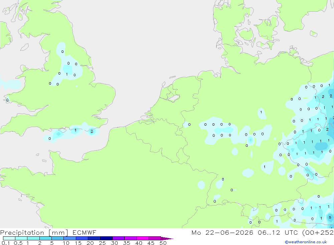This screenshot has height=245, width=334.
Task: Click the "30" legend scale label
Action: 115,243
